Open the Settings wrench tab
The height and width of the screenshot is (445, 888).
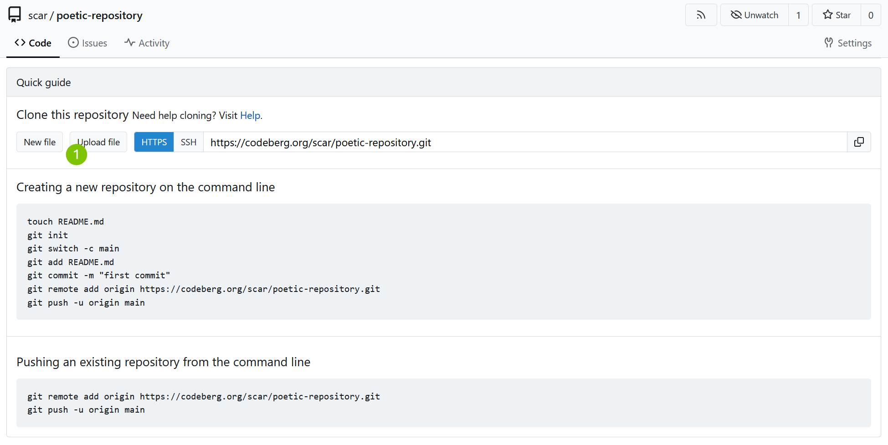pyautogui.click(x=848, y=43)
